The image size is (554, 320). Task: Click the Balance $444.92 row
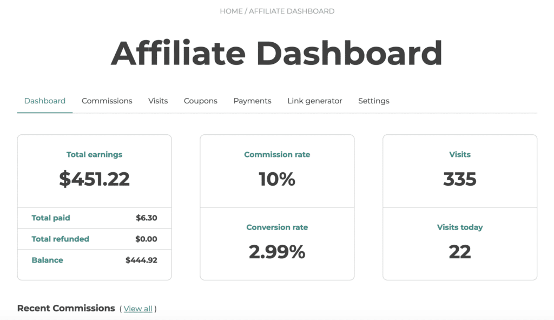94,260
